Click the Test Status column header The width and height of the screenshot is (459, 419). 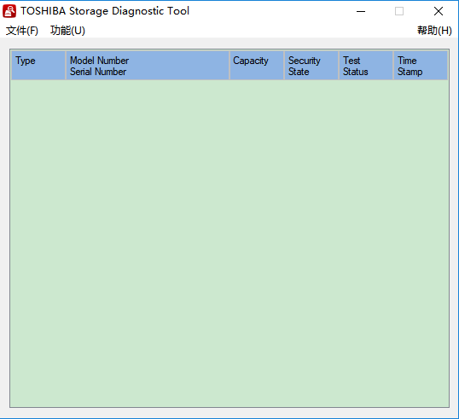pyautogui.click(x=366, y=66)
